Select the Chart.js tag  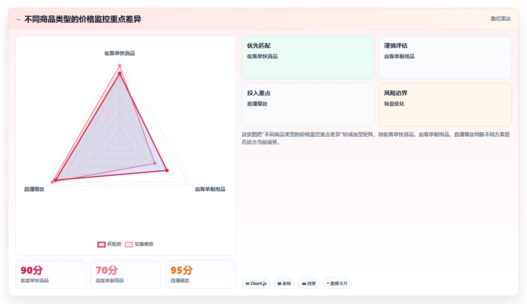(x=256, y=283)
